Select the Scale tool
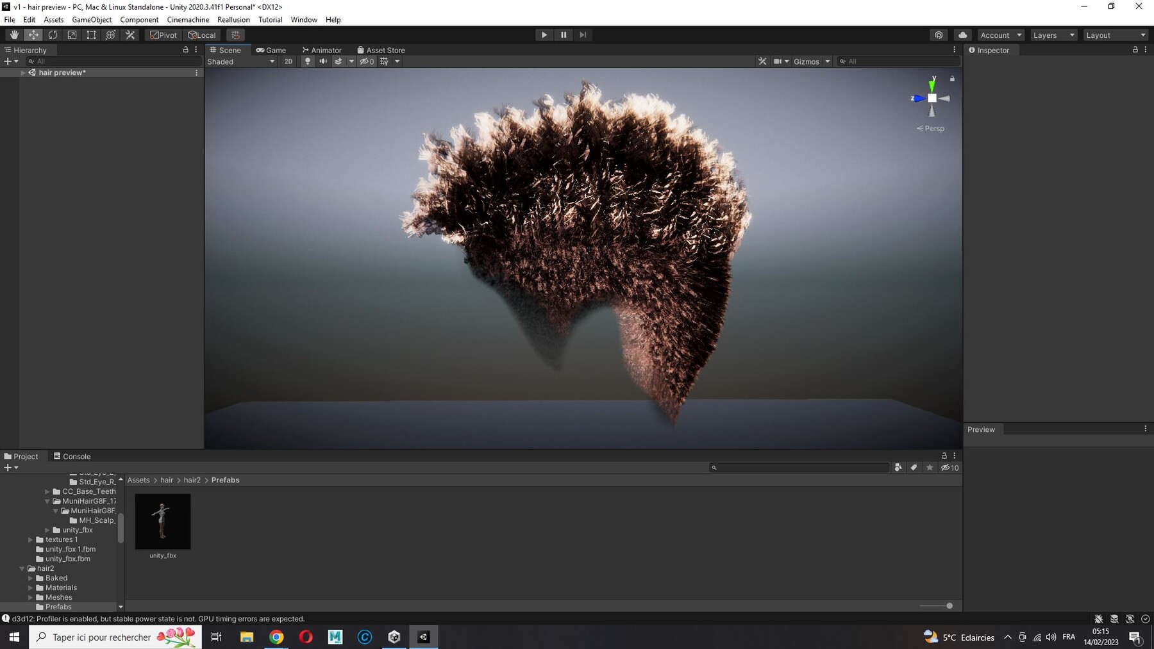The height and width of the screenshot is (649, 1154). (72, 35)
